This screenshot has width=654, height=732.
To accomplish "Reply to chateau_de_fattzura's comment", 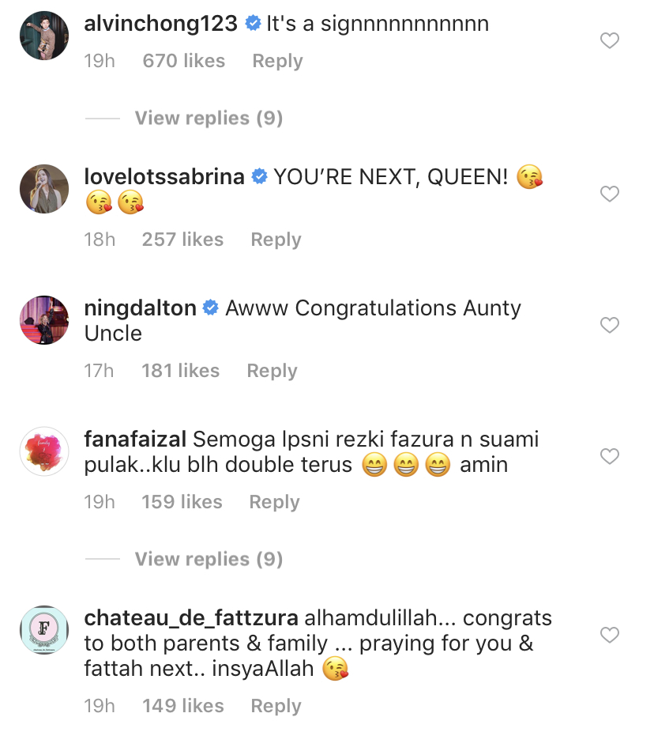I will coord(276,706).
